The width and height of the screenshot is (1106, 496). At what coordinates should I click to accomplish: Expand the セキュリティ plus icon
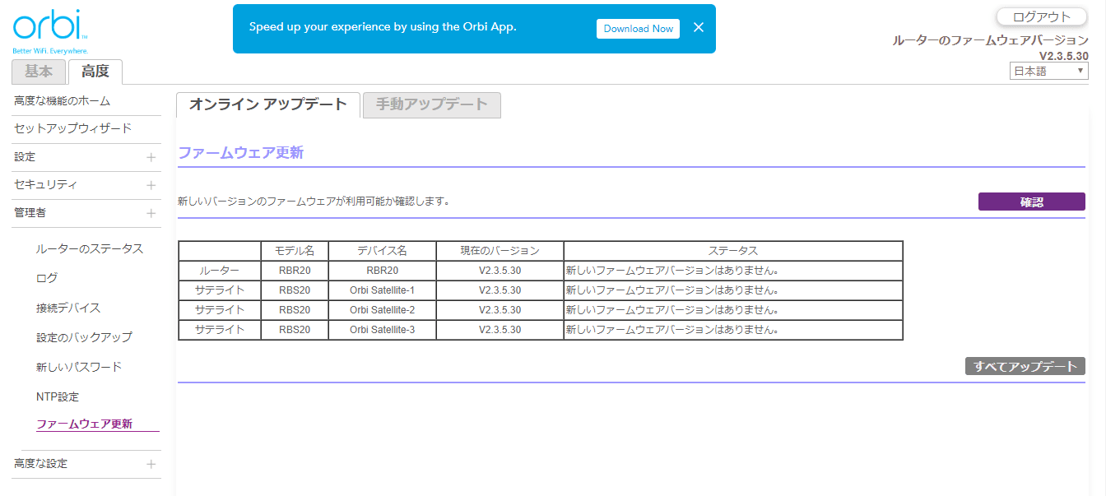(151, 185)
